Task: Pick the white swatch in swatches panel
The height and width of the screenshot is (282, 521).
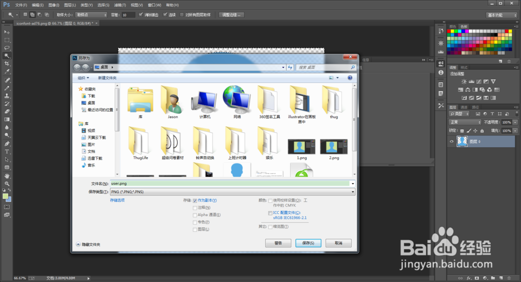Action: 471,31
